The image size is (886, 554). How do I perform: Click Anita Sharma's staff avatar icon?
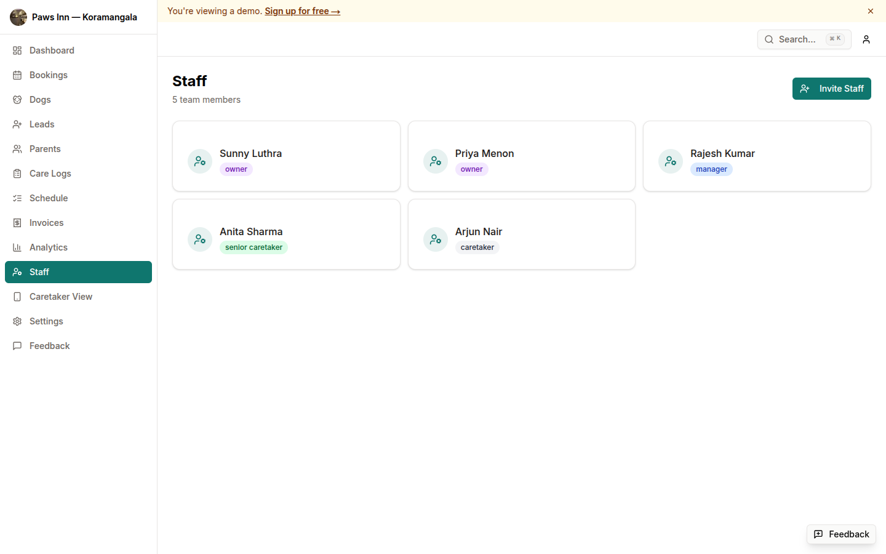(200, 239)
